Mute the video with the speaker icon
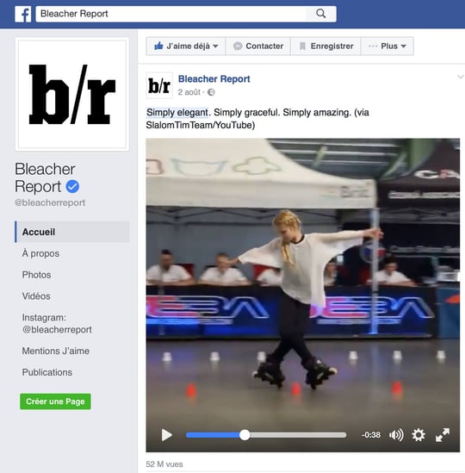465x473 pixels. point(396,435)
